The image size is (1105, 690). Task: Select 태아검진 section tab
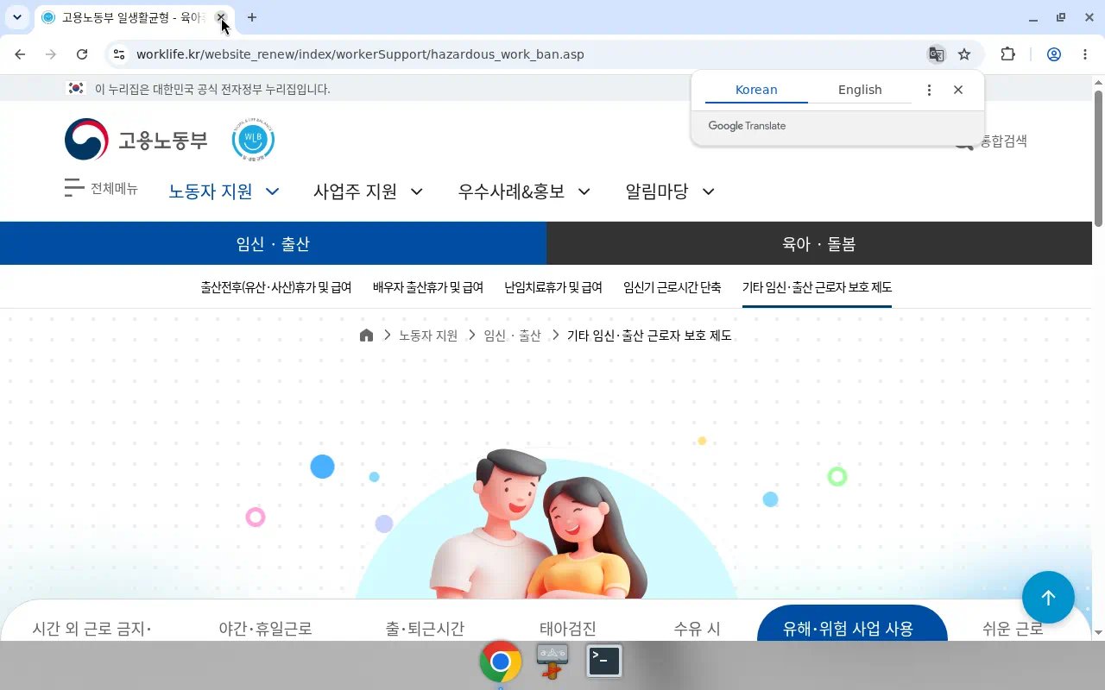click(x=568, y=629)
